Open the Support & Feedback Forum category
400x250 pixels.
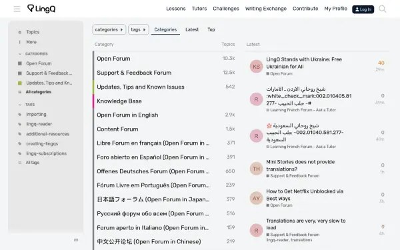click(134, 73)
